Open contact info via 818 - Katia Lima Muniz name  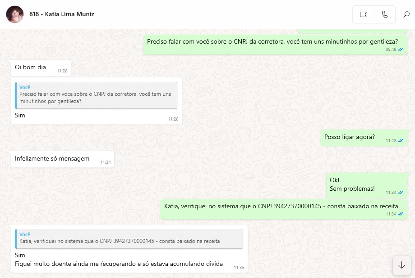[x=62, y=14]
